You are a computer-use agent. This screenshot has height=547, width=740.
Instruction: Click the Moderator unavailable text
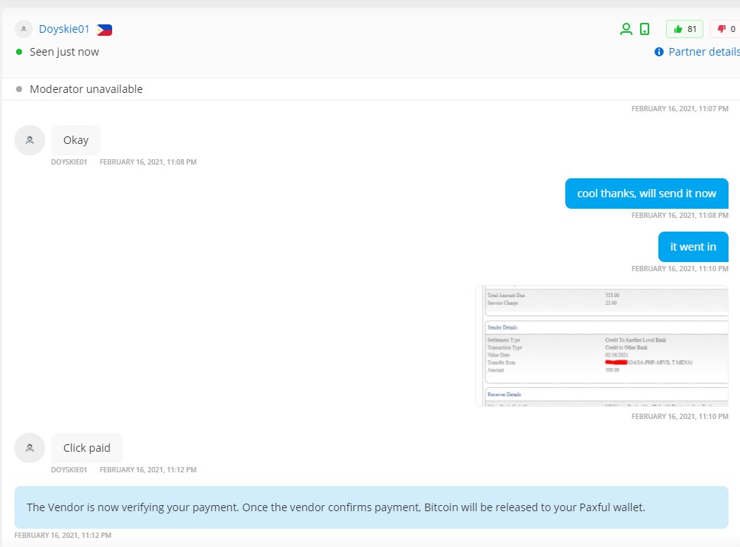tap(86, 89)
